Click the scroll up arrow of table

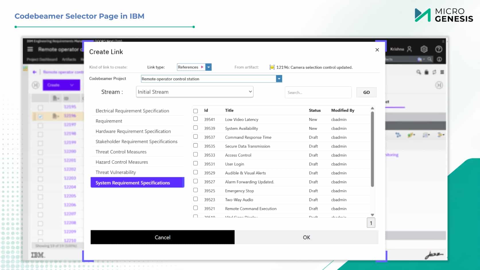pyautogui.click(x=372, y=108)
